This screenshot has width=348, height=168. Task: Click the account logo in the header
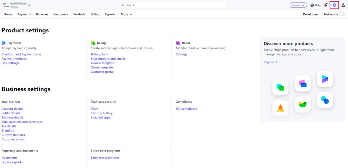[5, 5]
